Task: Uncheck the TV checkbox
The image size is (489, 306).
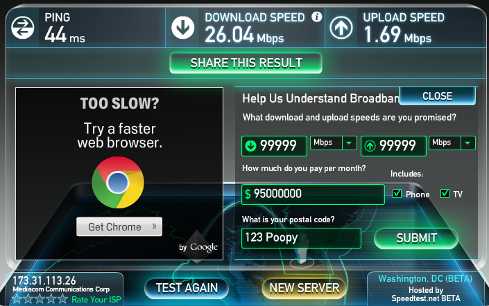Action: (x=445, y=194)
